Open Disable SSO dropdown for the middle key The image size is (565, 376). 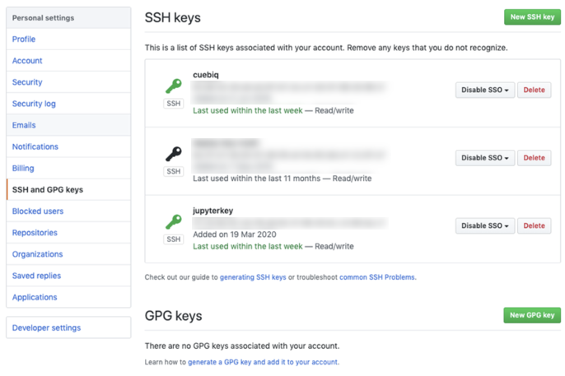click(x=484, y=158)
